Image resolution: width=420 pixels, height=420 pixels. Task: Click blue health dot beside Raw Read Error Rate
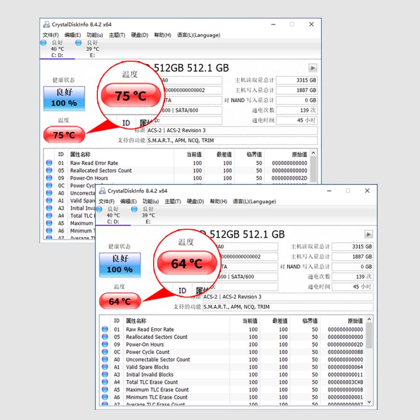105,330
